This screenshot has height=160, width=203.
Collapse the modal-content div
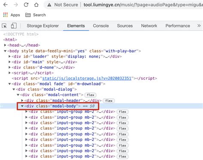point(18,95)
